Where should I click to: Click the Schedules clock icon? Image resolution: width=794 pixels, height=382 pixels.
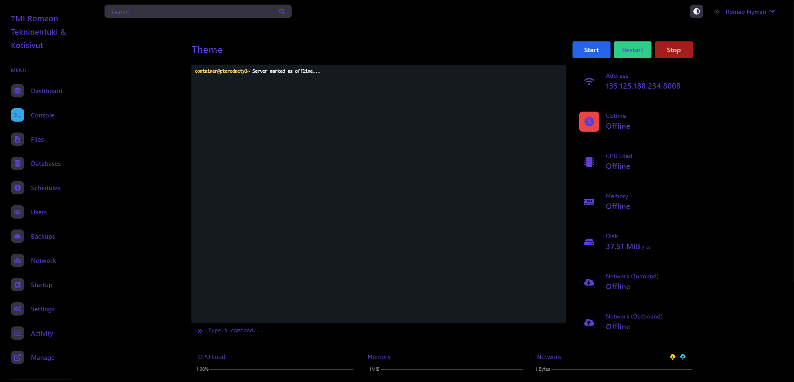(x=18, y=188)
